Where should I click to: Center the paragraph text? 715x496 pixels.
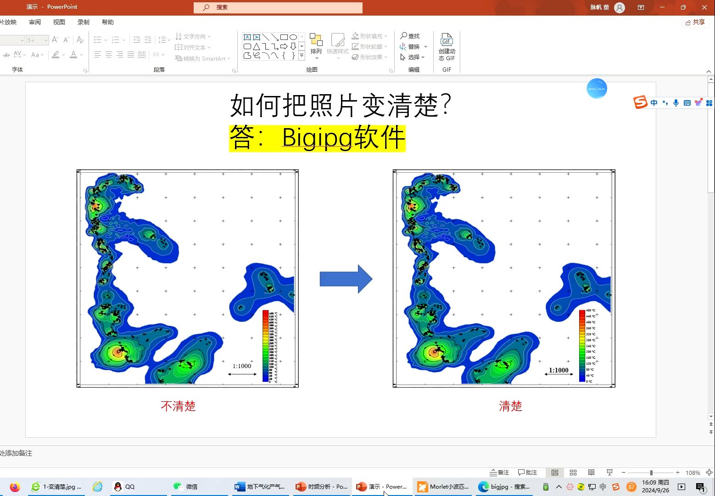click(109, 55)
